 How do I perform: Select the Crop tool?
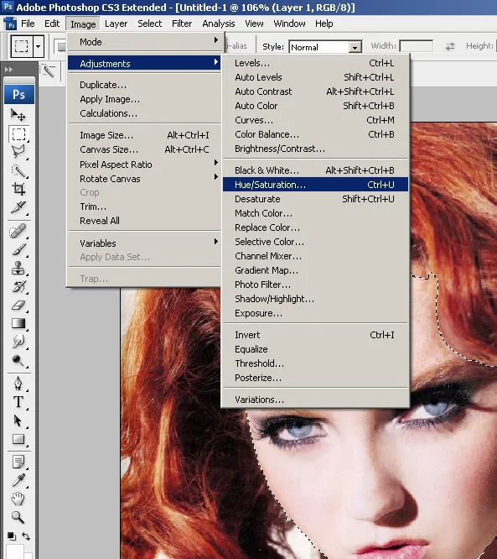(x=18, y=189)
